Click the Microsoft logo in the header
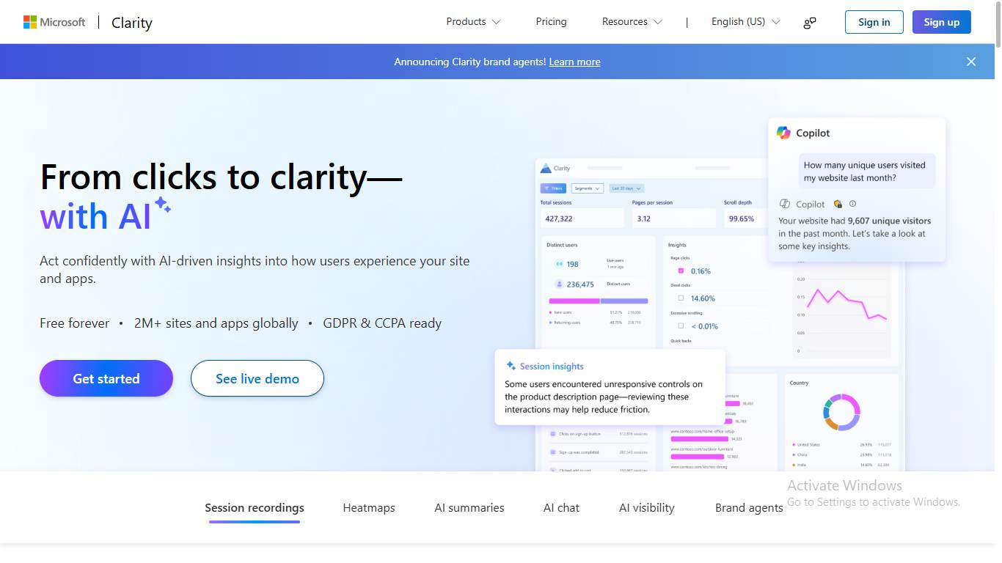Image resolution: width=1002 pixels, height=563 pixels. [x=54, y=22]
